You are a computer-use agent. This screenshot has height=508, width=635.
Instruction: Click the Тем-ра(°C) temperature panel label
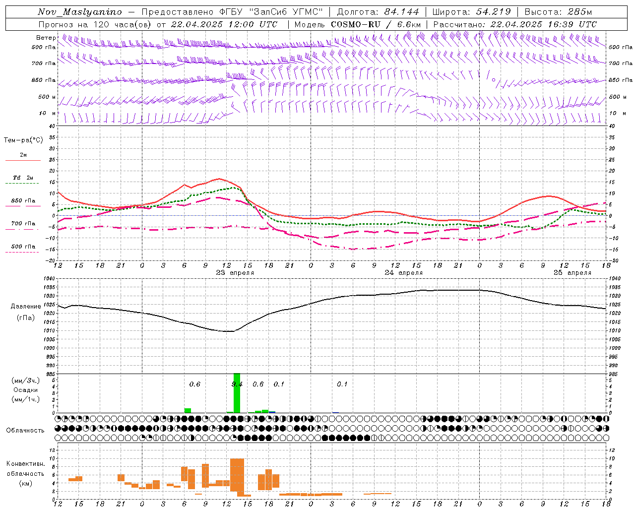click(x=23, y=140)
